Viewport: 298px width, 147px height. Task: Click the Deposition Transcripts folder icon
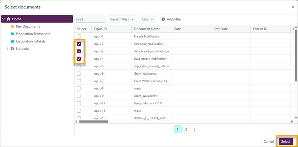(x=12, y=34)
